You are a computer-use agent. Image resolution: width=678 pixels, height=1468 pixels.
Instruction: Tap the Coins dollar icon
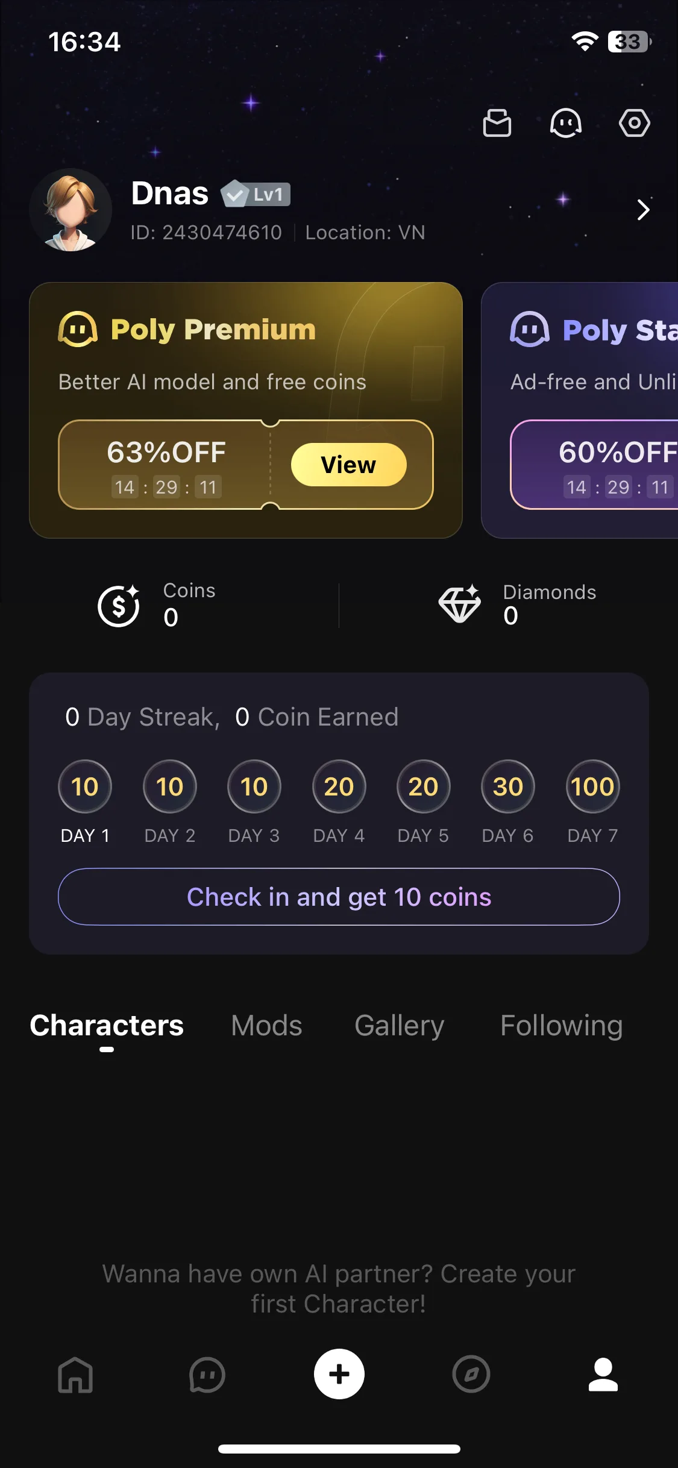pos(119,606)
